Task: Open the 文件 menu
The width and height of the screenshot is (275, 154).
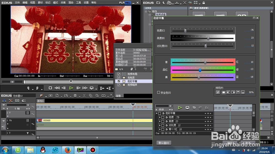Action: click(x=17, y=3)
